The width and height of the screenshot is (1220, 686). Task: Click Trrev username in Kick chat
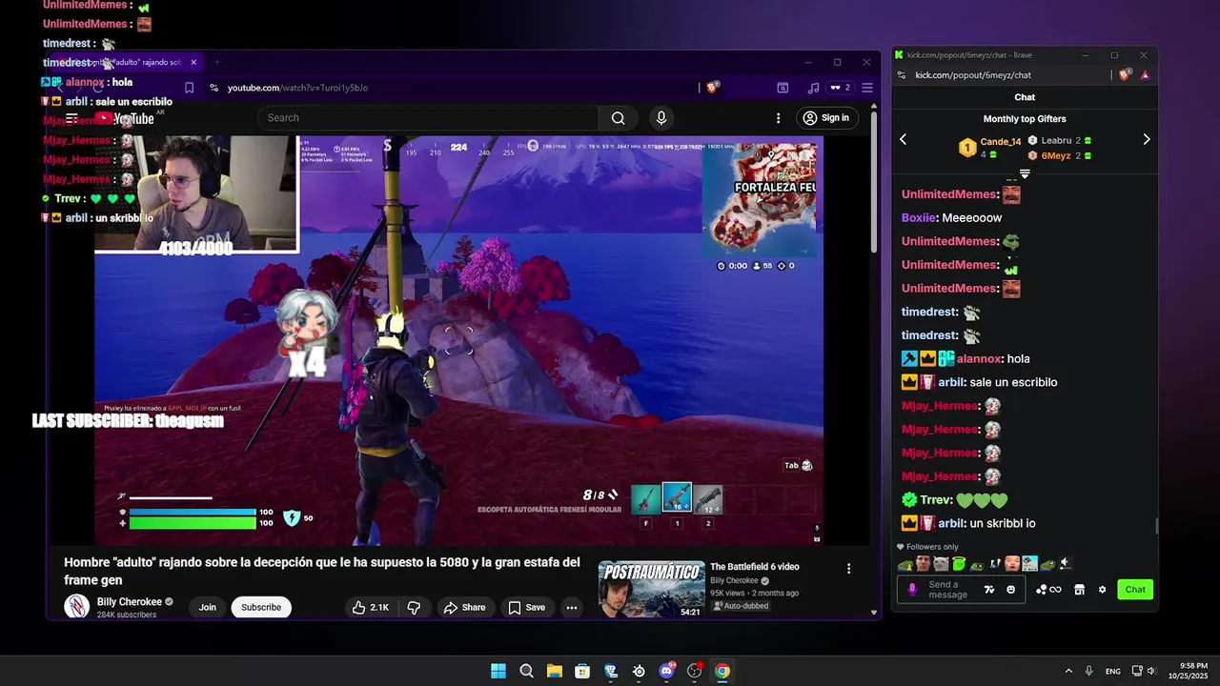tap(936, 500)
